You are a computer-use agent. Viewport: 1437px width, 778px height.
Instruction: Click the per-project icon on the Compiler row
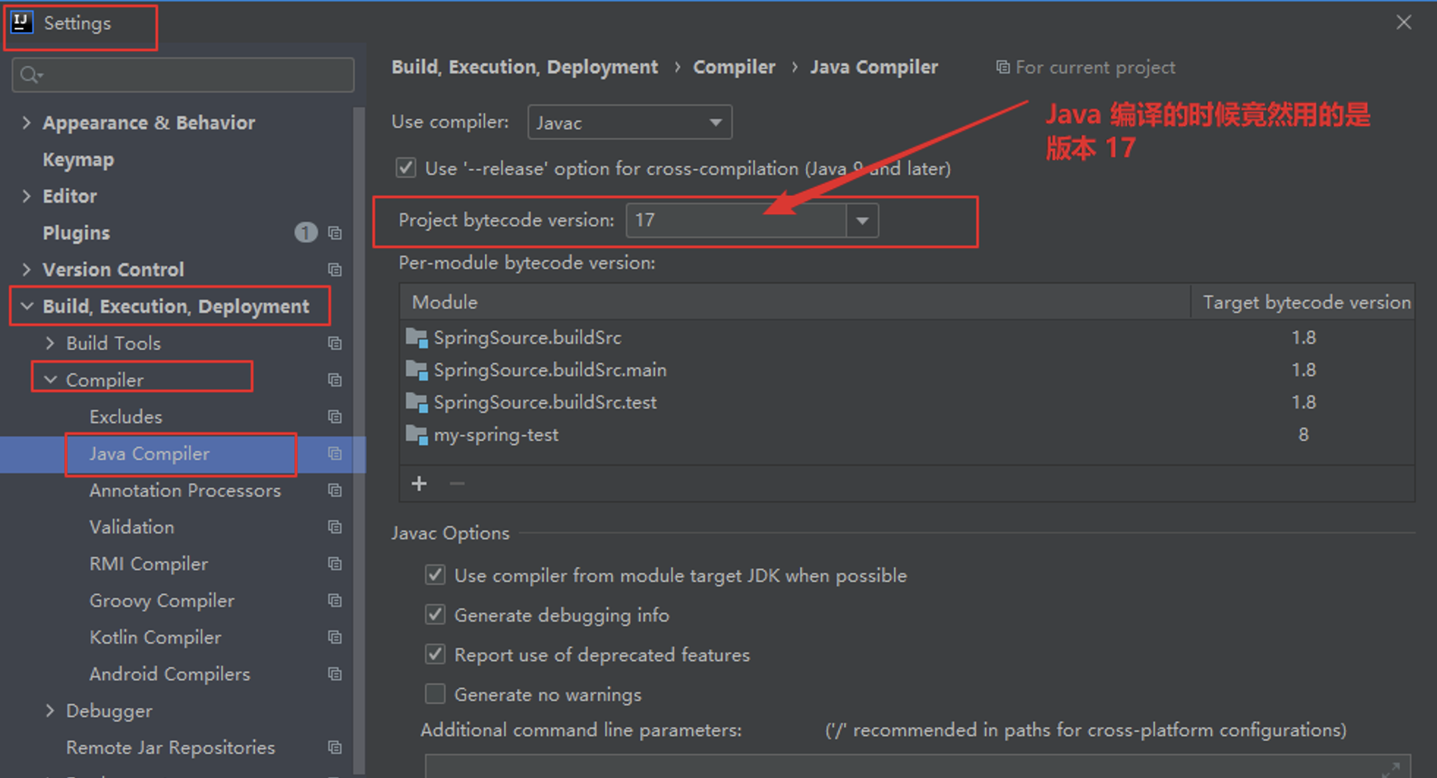(335, 380)
